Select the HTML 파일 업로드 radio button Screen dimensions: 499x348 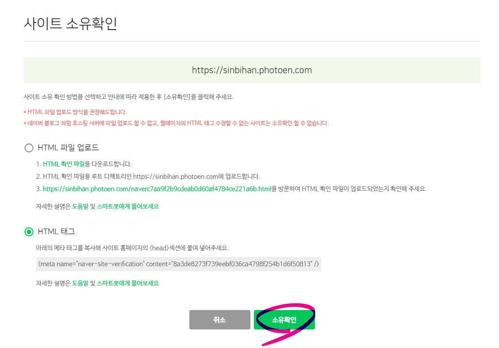[x=29, y=148]
